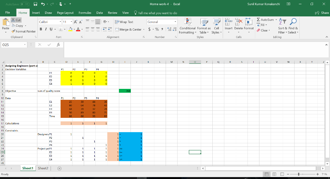Open the Formulas tab
Screen dimensions: 330x179
coord(85,13)
